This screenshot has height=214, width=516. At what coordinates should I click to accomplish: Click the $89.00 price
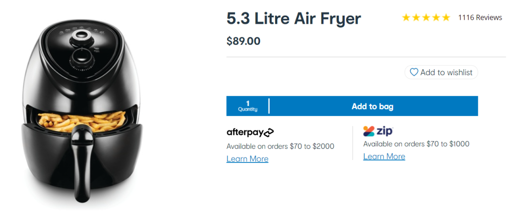pos(243,41)
